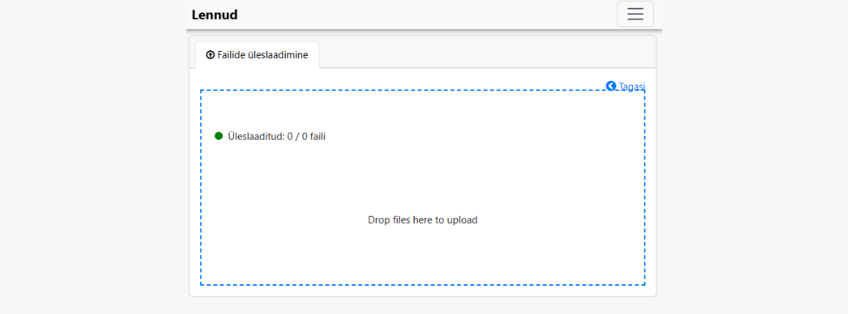Click the uploaded files count before slash
The width and height of the screenshot is (848, 314).
pos(290,136)
